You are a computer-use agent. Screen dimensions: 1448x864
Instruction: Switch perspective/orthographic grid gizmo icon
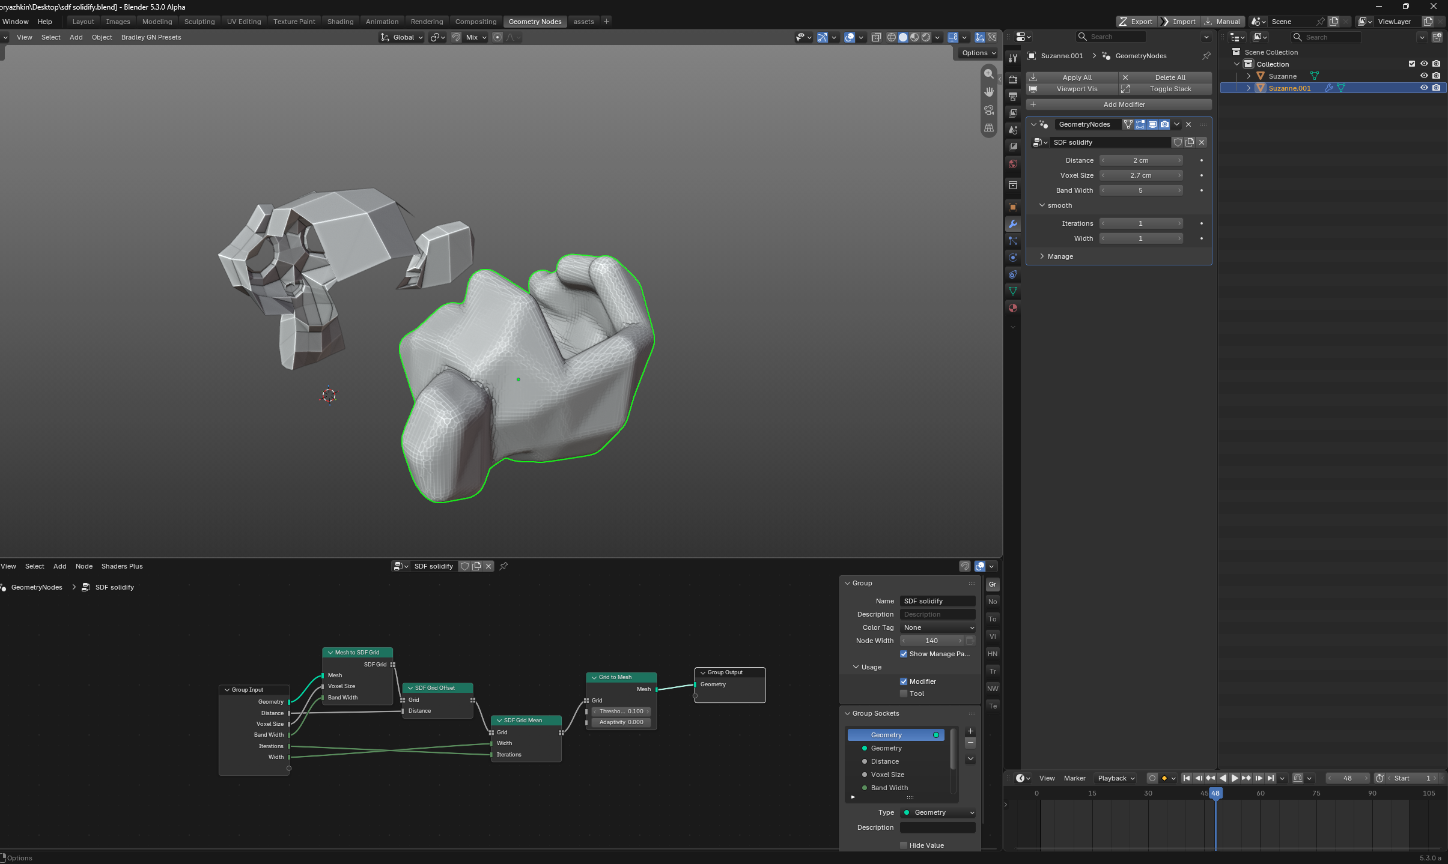[988, 128]
